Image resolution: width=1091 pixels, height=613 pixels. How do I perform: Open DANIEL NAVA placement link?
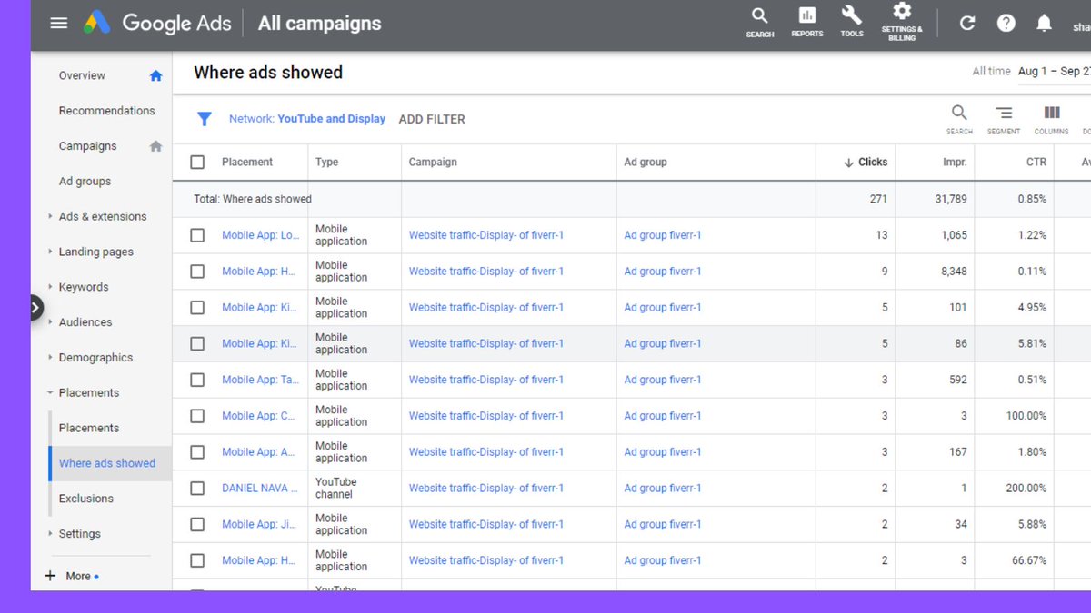point(260,489)
